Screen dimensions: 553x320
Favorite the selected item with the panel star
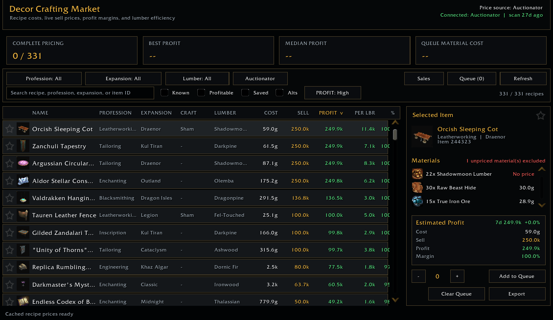[x=540, y=115]
